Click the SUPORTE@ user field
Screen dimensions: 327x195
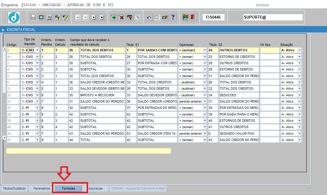point(273,17)
